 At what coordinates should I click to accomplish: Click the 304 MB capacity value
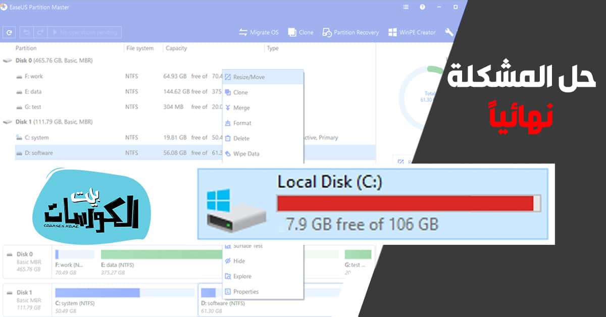tap(173, 107)
